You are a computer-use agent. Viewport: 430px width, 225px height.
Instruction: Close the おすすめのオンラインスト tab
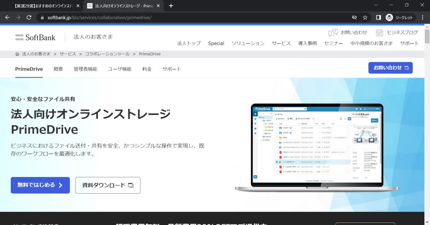click(x=78, y=6)
